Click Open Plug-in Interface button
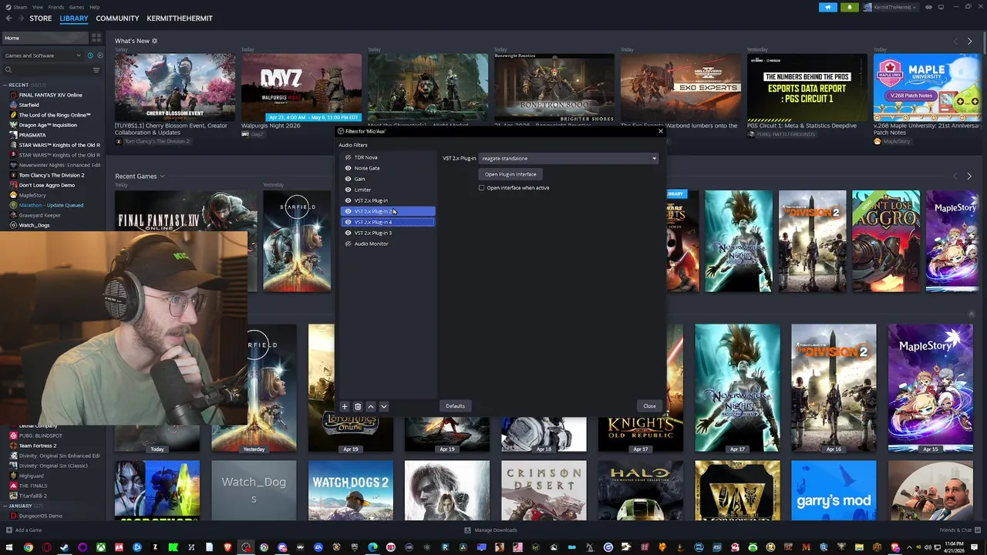The width and height of the screenshot is (987, 555). pos(510,174)
